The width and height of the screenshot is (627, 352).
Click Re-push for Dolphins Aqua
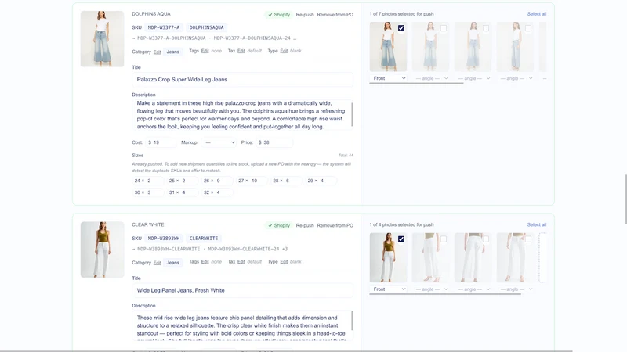(x=305, y=15)
